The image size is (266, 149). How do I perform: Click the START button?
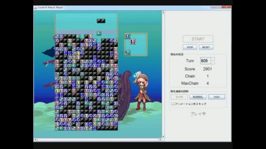(x=198, y=39)
